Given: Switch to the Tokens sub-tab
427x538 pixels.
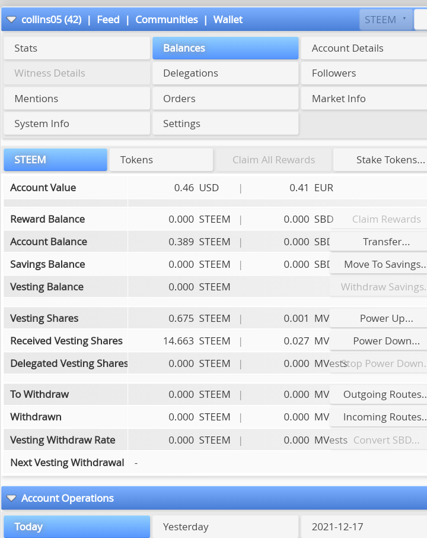Looking at the screenshot, I should click(161, 160).
